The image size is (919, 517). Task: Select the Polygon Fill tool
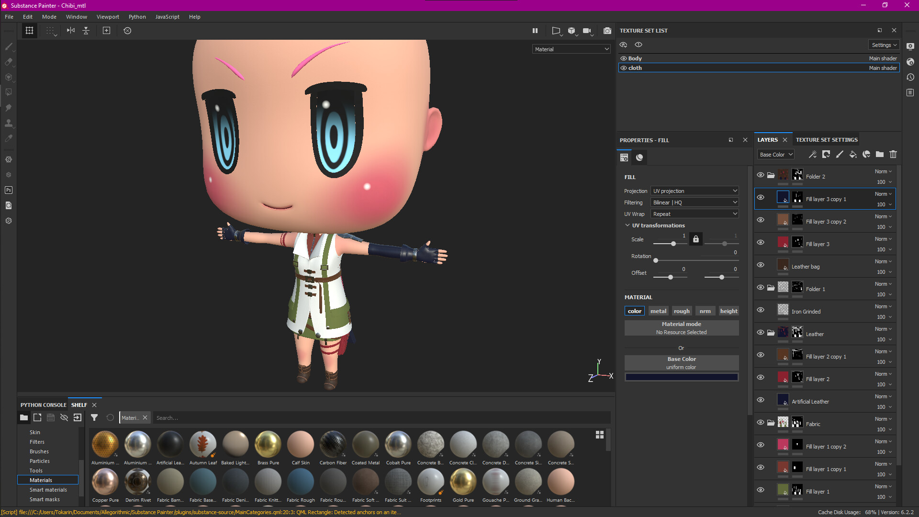[x=9, y=92]
